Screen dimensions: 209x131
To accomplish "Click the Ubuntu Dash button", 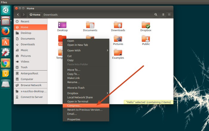I will 5,10.
